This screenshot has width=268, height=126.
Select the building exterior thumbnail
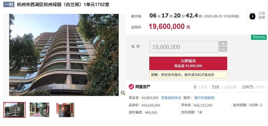14,110
